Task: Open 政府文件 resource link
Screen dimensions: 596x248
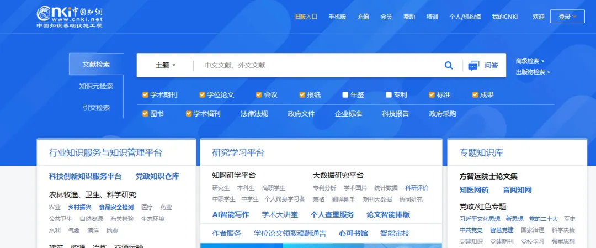Action: [x=301, y=114]
